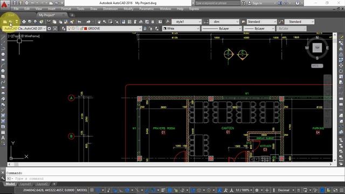Open the Workspace Settings gear icon

(x=49, y=29)
